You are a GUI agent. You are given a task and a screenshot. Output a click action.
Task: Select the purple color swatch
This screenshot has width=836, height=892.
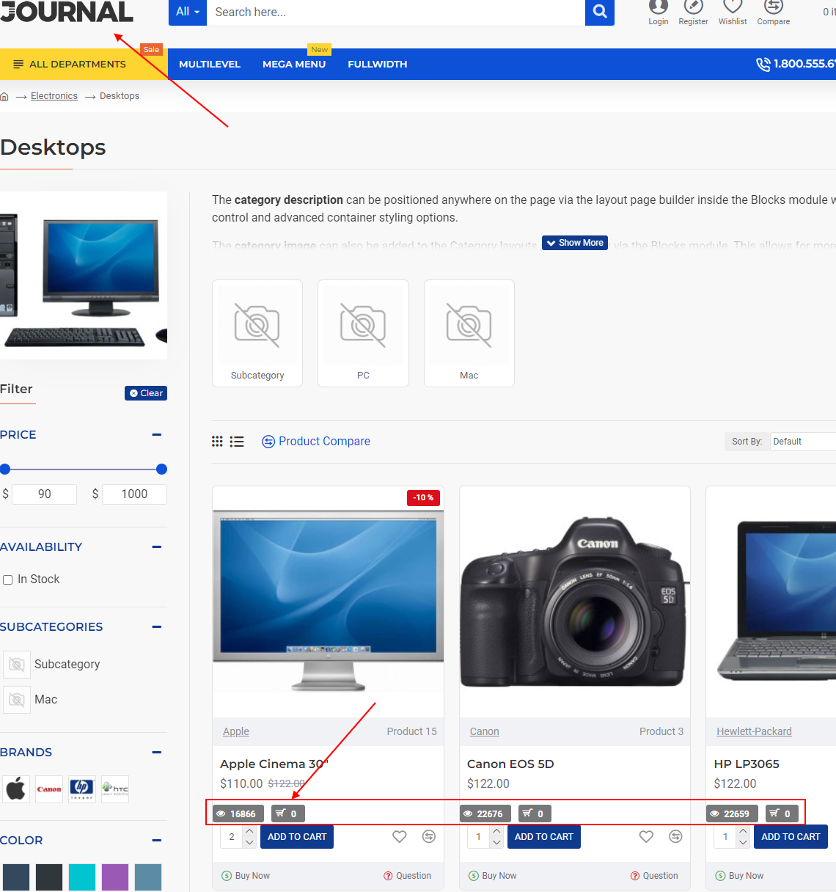[115, 877]
